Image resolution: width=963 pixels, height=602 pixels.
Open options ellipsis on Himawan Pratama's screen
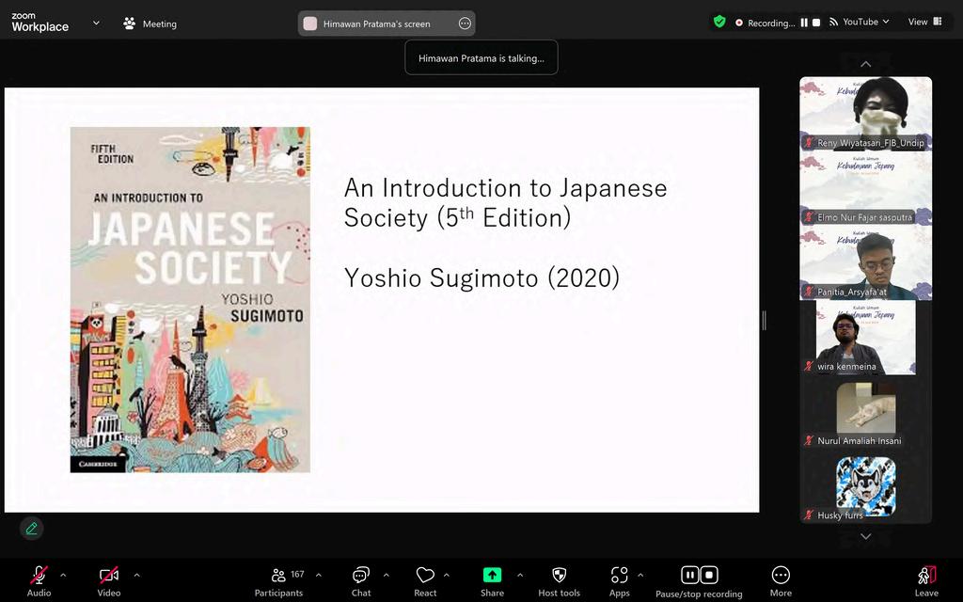(465, 24)
